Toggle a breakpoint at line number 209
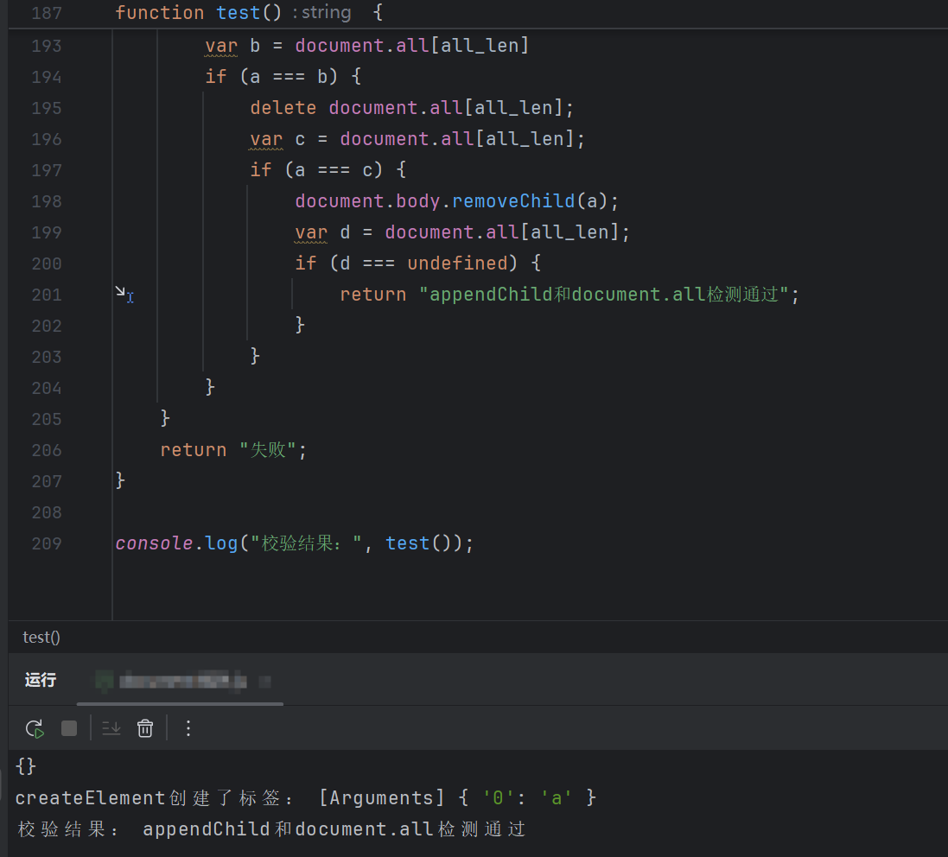Screen dimensions: 948x857 point(47,543)
